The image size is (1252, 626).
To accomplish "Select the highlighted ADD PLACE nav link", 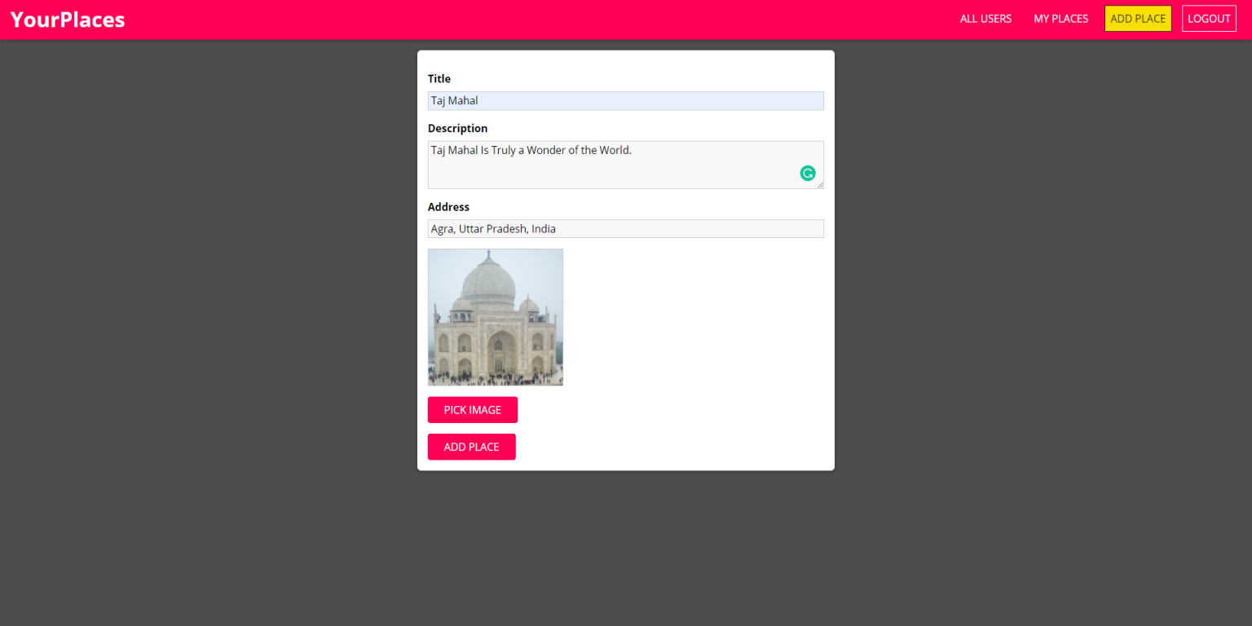I will (x=1138, y=19).
